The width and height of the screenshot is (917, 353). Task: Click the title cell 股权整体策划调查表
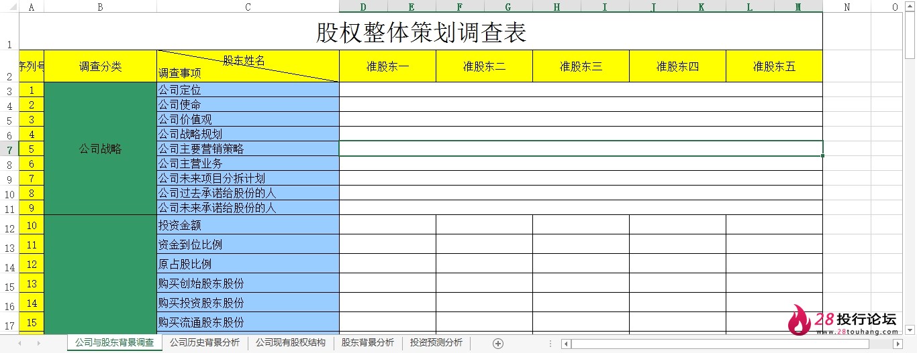coord(421,31)
